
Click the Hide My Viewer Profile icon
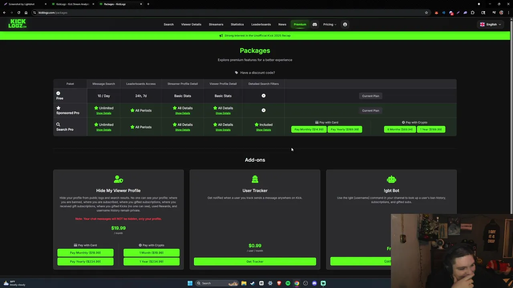[x=118, y=179]
